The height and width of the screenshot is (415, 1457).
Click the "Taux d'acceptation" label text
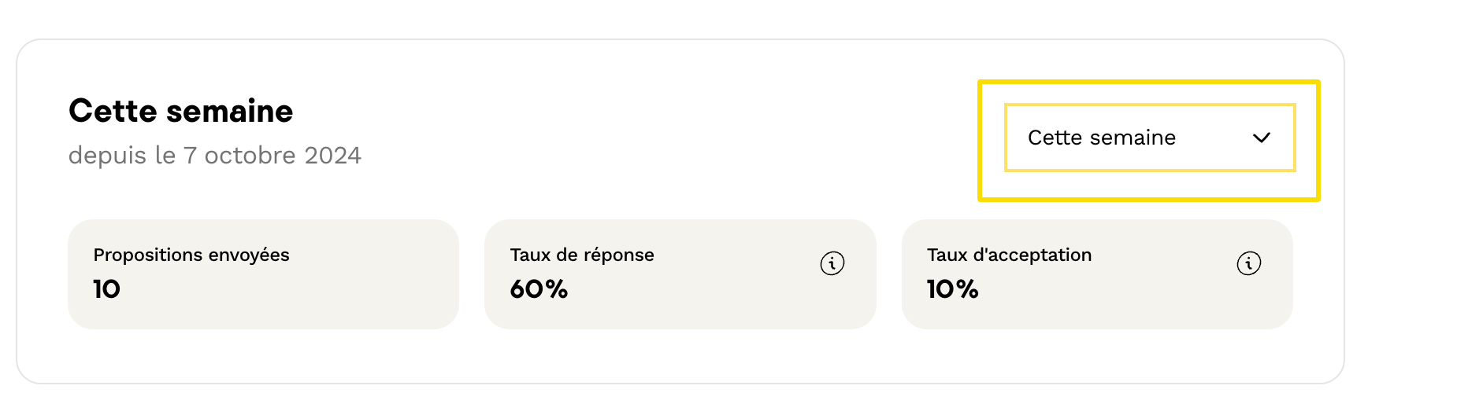1009,255
